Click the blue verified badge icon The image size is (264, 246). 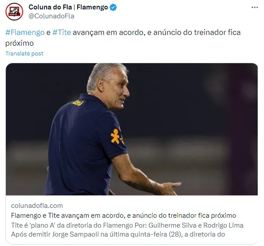(113, 8)
